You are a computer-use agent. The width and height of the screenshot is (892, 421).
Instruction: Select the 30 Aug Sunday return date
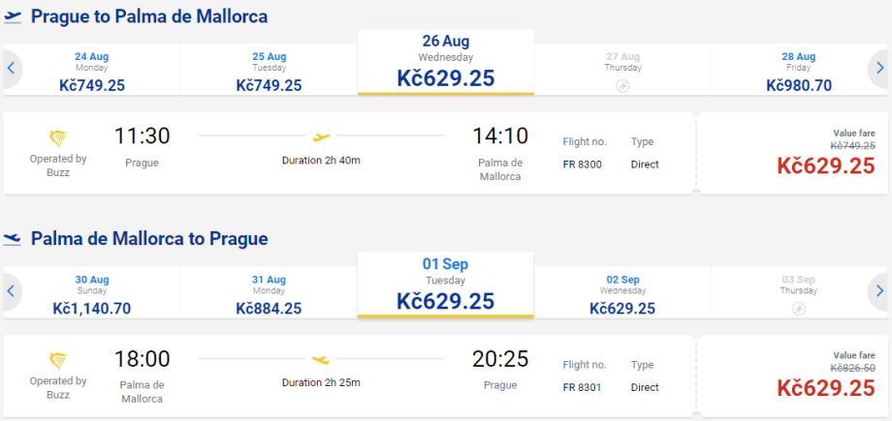(x=92, y=294)
